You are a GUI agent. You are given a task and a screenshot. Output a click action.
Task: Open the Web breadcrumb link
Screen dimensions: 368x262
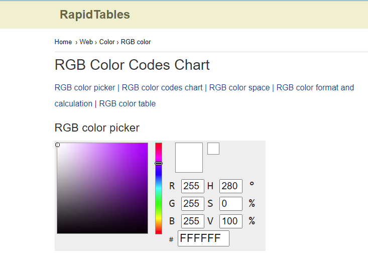(x=86, y=42)
